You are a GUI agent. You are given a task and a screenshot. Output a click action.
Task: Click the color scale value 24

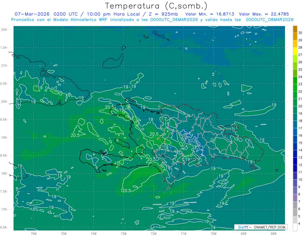300,77
